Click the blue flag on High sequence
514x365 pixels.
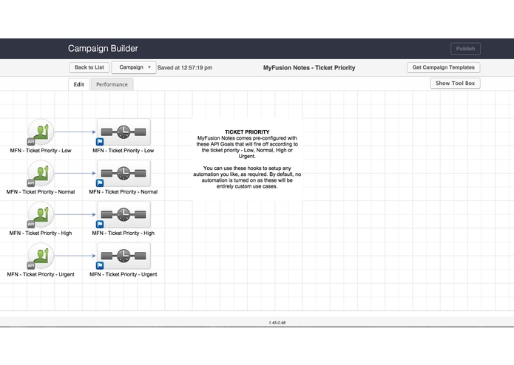[x=100, y=224]
